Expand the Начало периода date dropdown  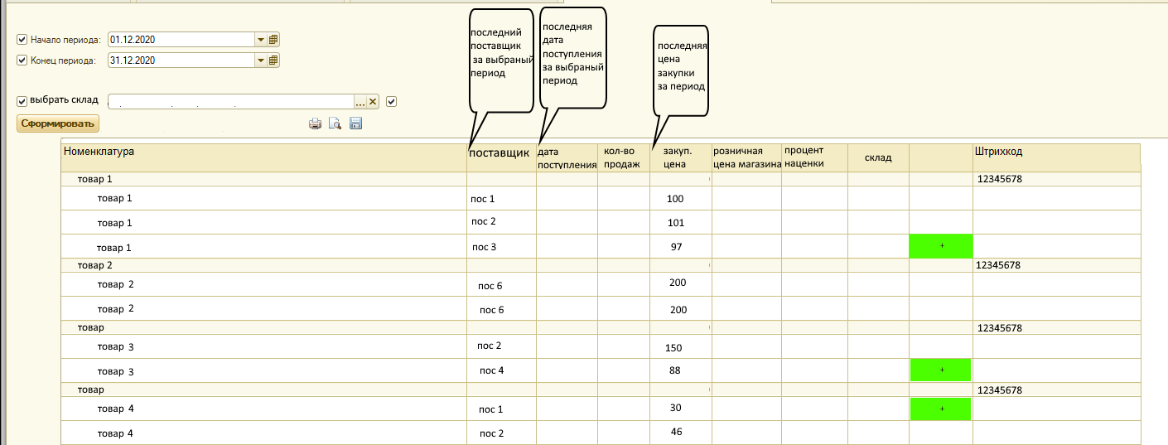(x=261, y=39)
